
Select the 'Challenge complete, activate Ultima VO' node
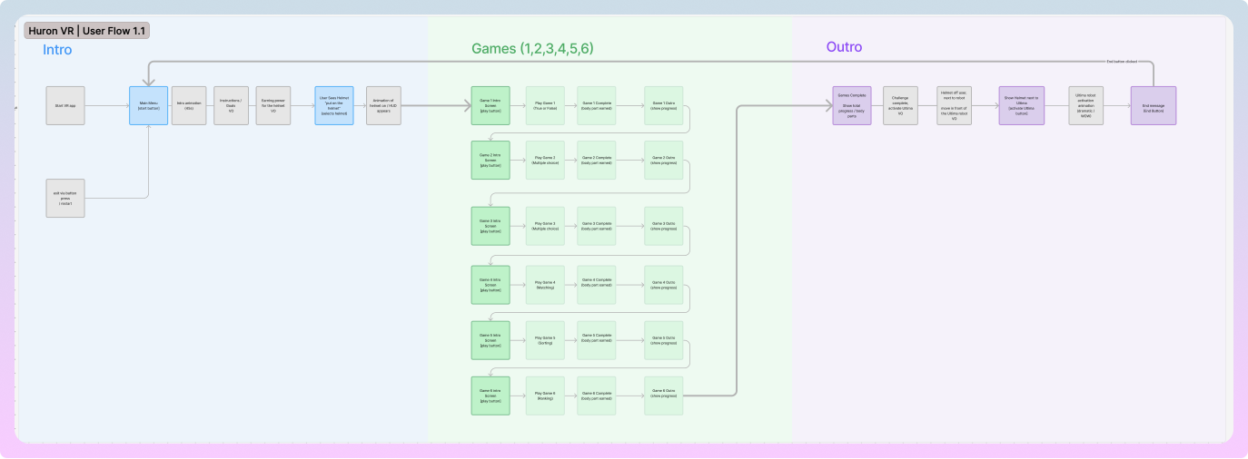click(900, 105)
